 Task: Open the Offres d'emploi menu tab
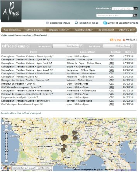(34, 30)
